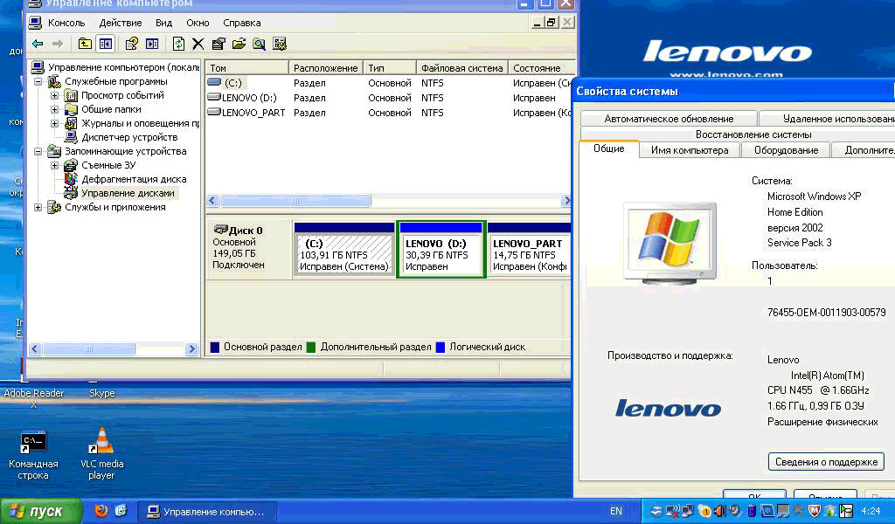Expand the Службы и приложения node
Image resolution: width=895 pixels, height=524 pixels.
(38, 207)
